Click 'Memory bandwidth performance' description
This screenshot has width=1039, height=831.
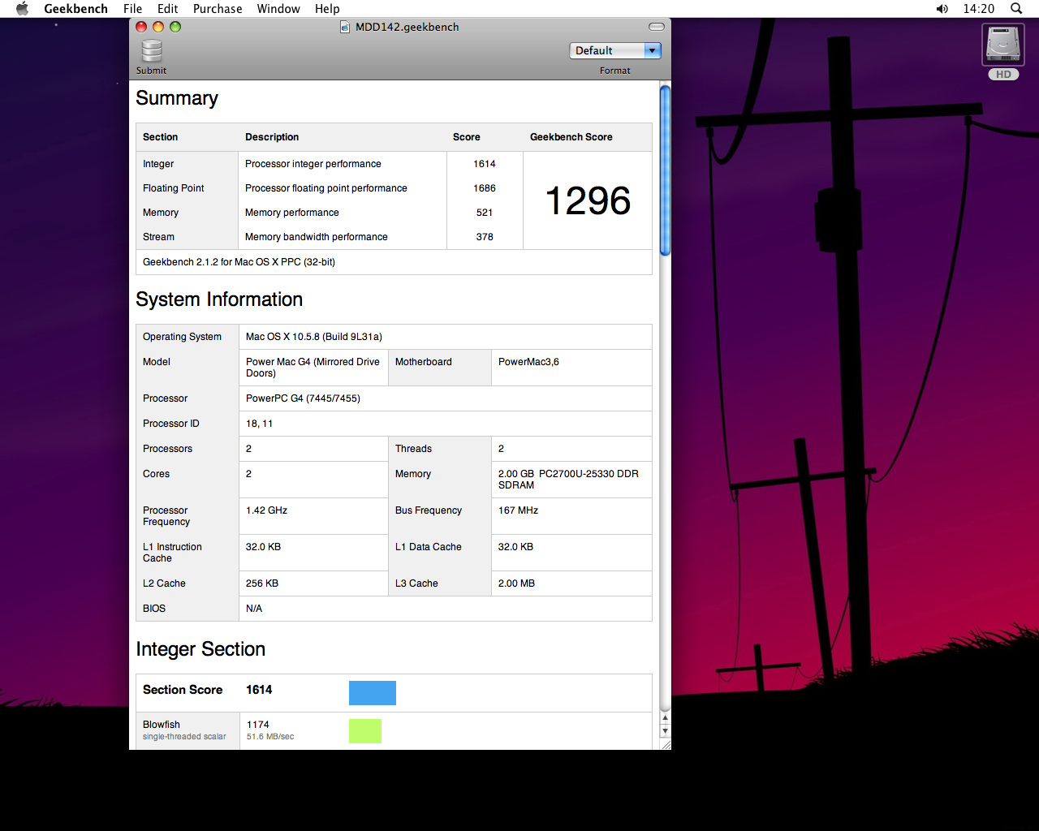[317, 237]
